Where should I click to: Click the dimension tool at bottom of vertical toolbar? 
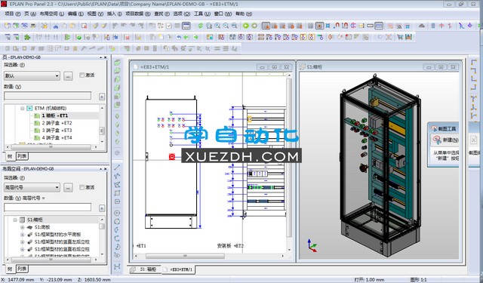[117, 266]
